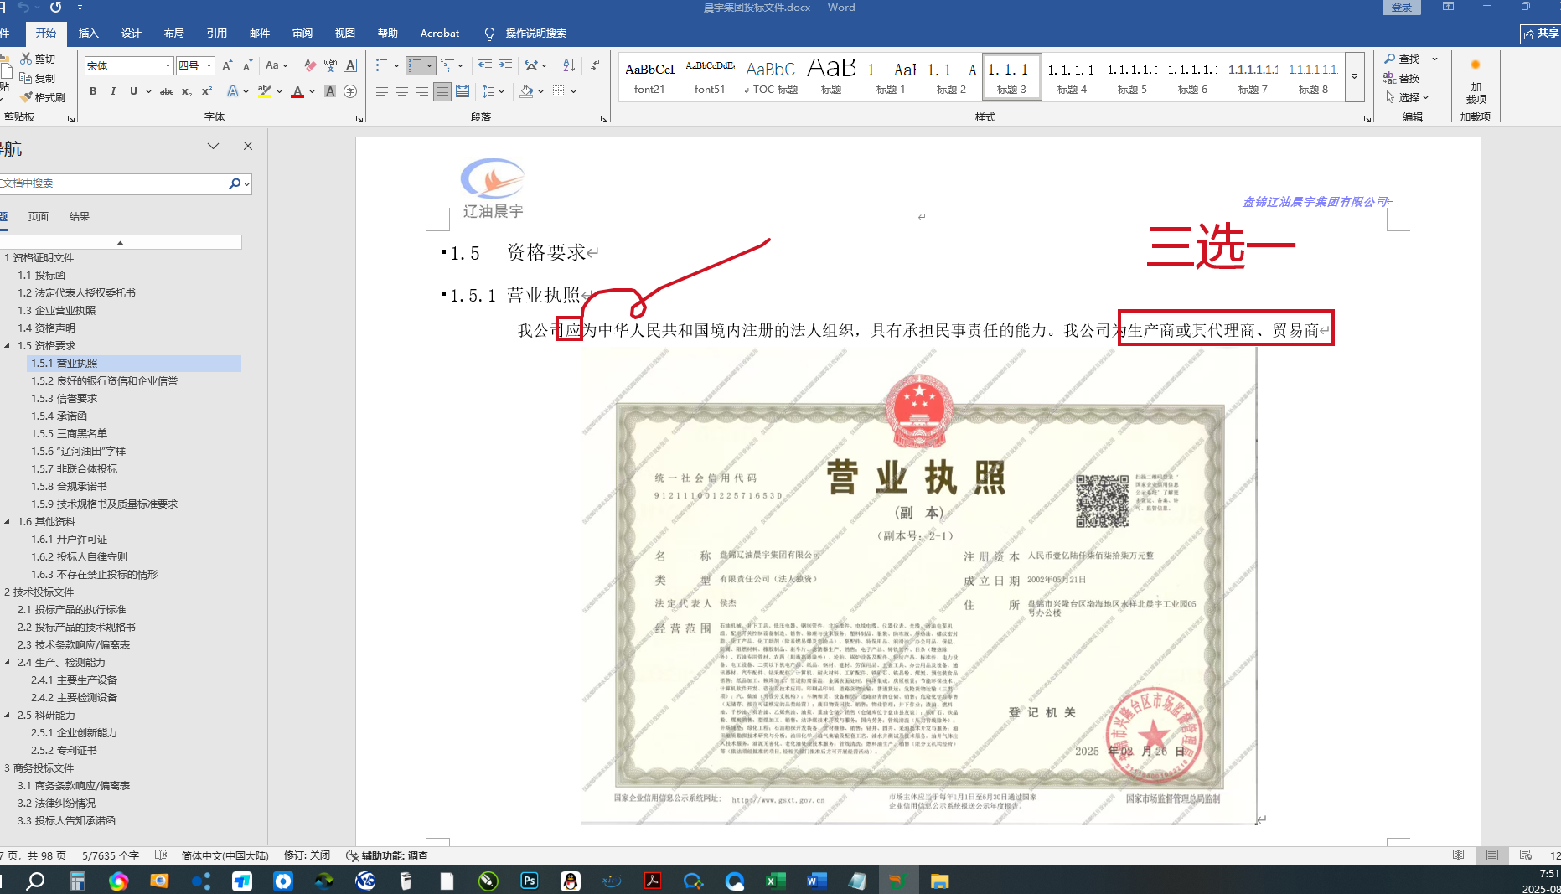Apply subscript formatting

point(187,91)
